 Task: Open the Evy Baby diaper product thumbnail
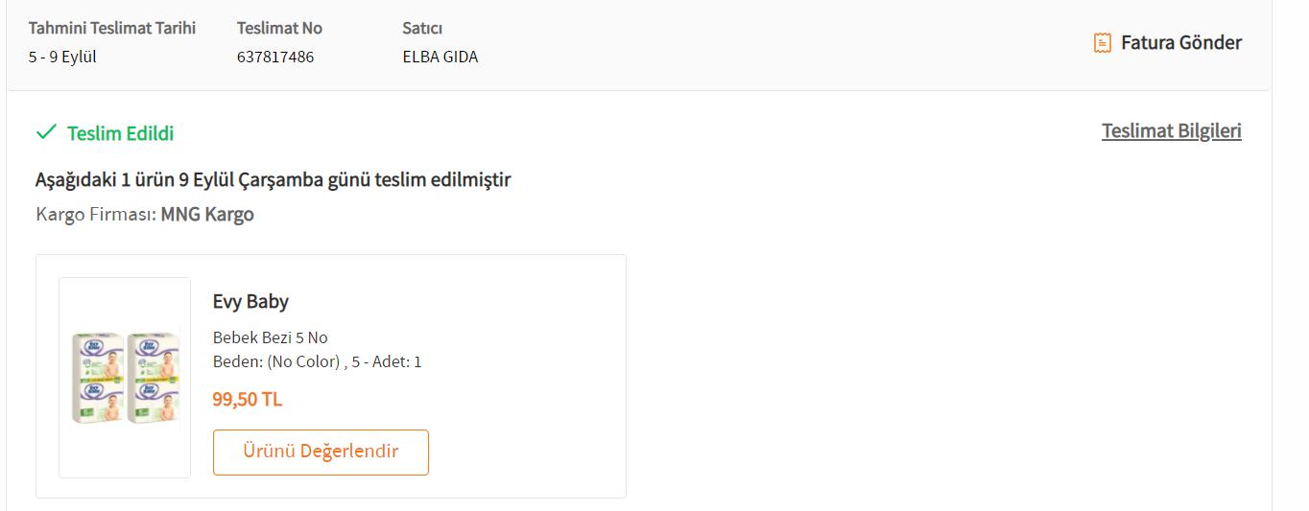coord(125,378)
